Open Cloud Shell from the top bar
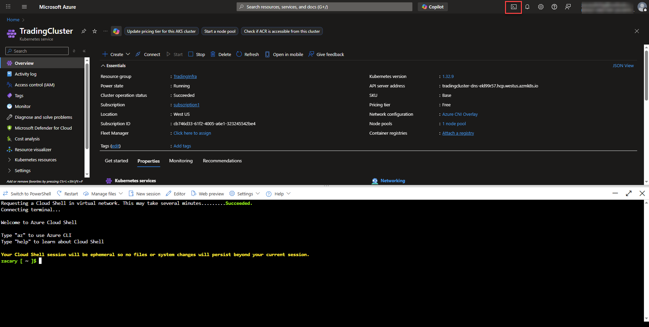Screen dimensions: 649x327 pos(513,7)
